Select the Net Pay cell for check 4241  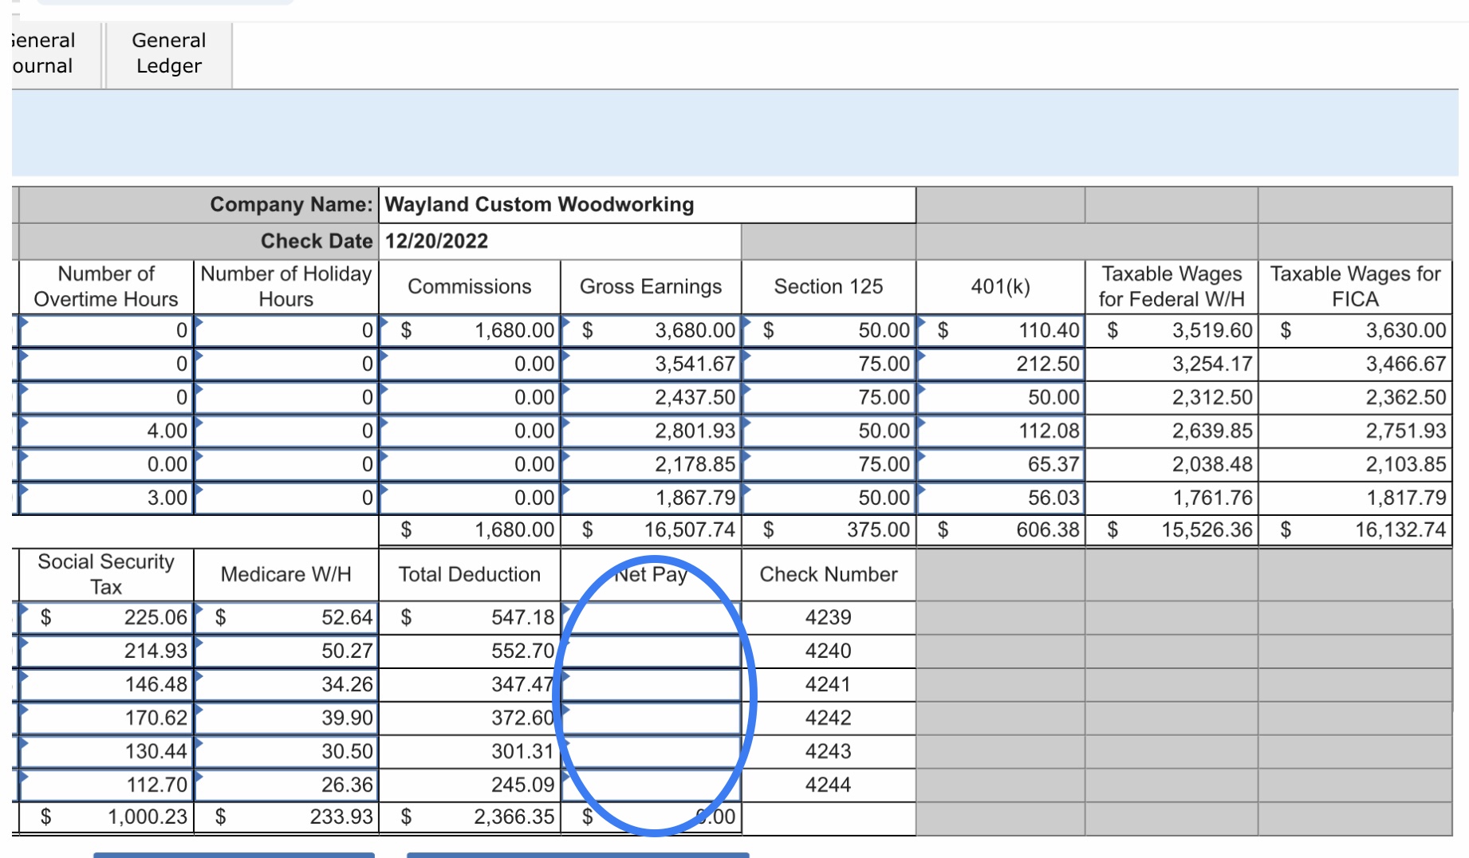point(652,684)
